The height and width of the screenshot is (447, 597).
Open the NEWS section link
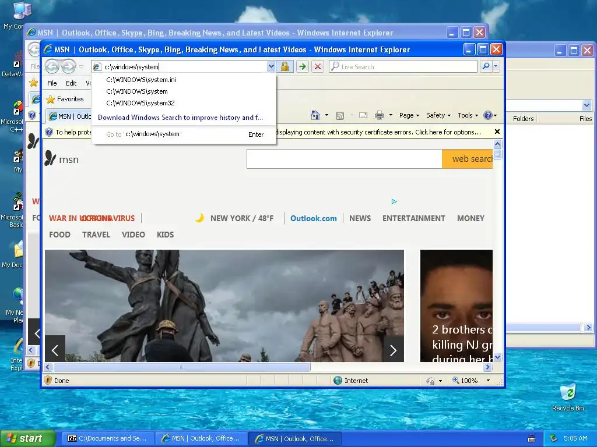pos(360,219)
